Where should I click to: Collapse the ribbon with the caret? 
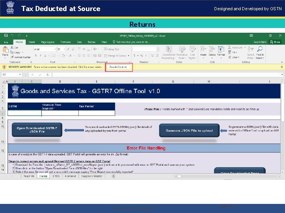282,62
